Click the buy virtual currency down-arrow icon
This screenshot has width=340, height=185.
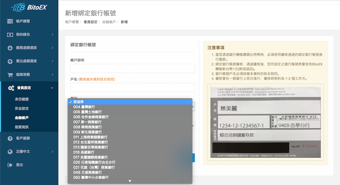coord(10,48)
